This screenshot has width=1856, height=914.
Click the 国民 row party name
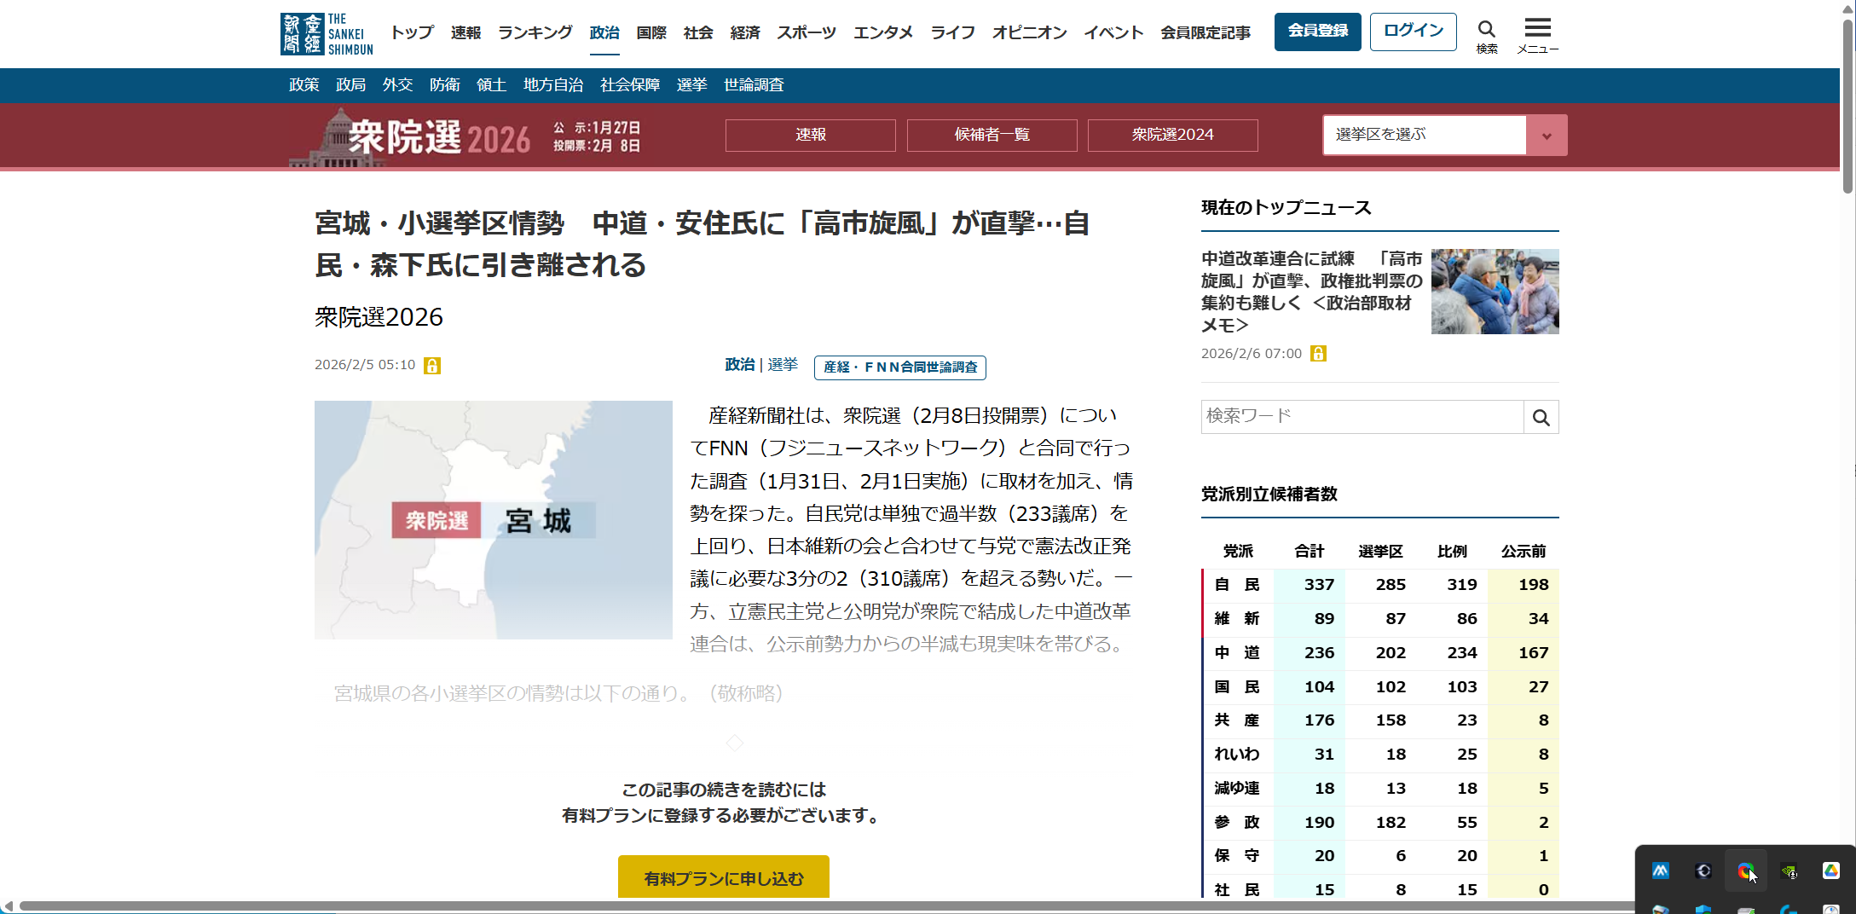(1237, 687)
